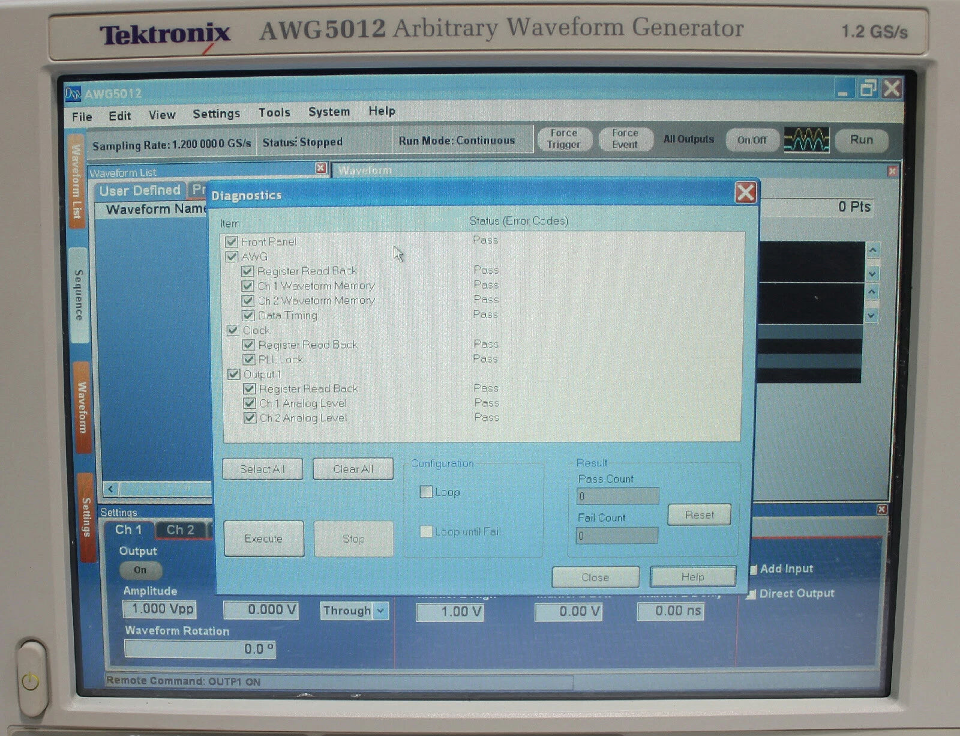The image size is (960, 736).
Task: Toggle the Front Panel checkbox
Action: pyautogui.click(x=232, y=242)
